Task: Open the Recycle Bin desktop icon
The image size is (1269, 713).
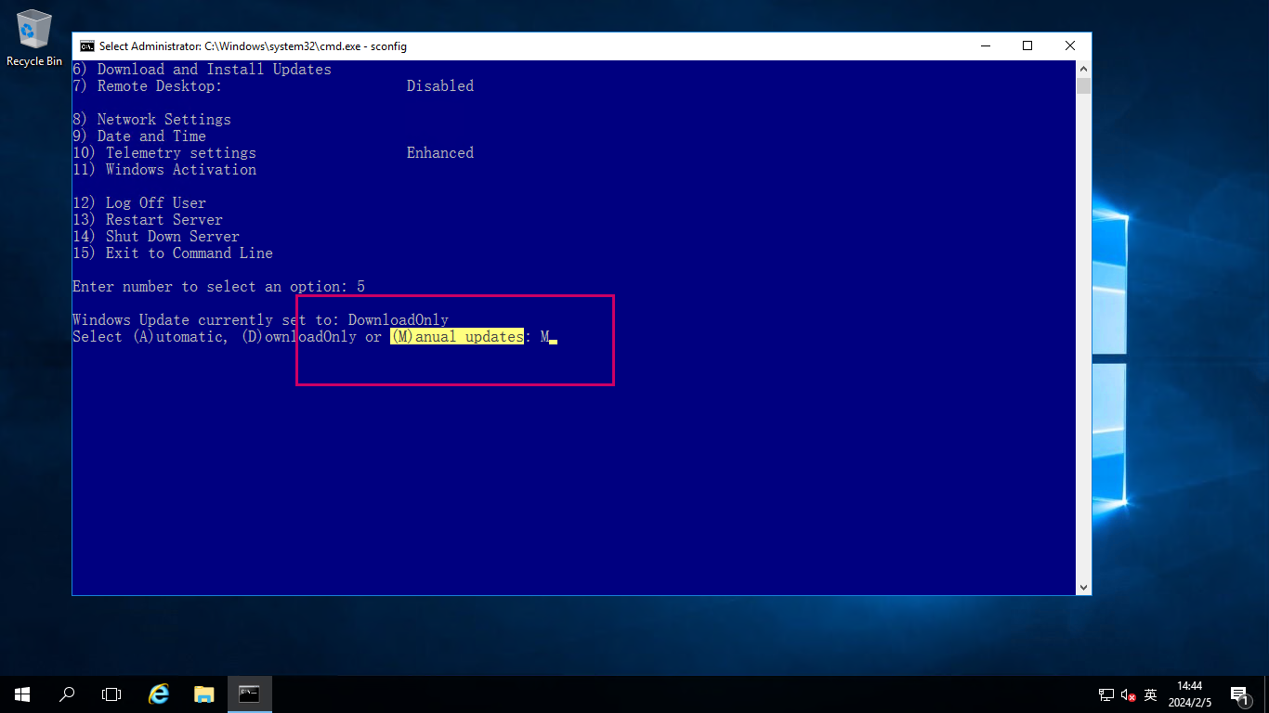Action: (x=34, y=38)
